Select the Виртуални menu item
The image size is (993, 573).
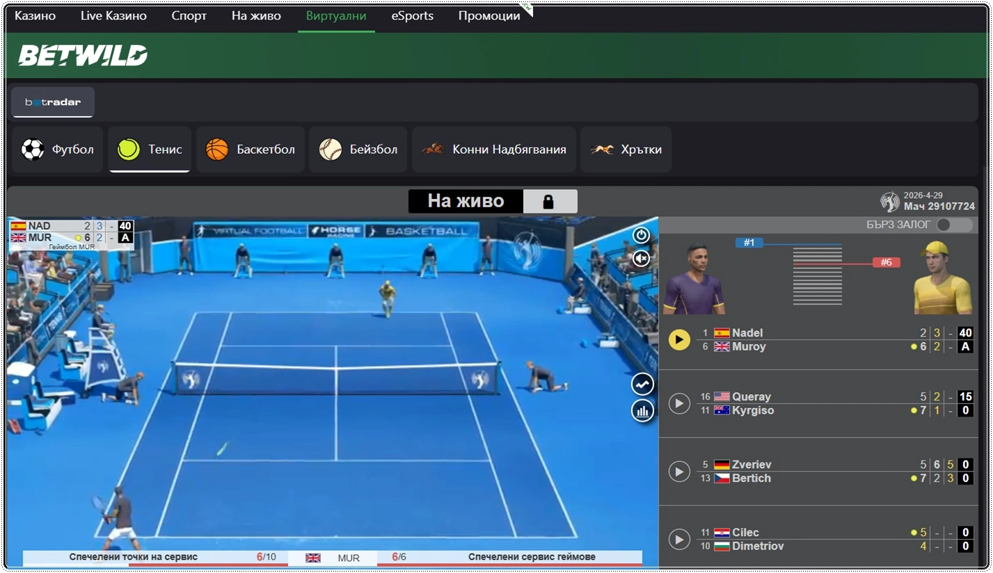click(336, 16)
